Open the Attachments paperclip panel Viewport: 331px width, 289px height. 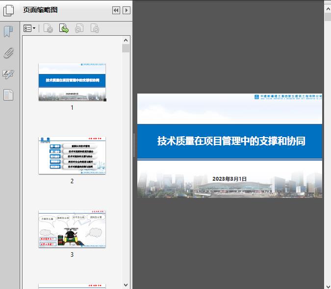[8, 53]
